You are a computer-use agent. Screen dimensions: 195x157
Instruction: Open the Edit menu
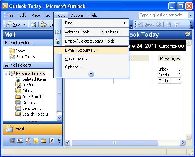click(x=23, y=15)
